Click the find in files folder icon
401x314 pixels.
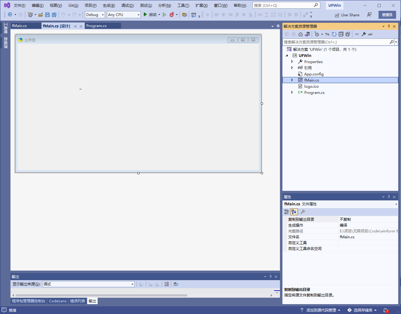184,15
